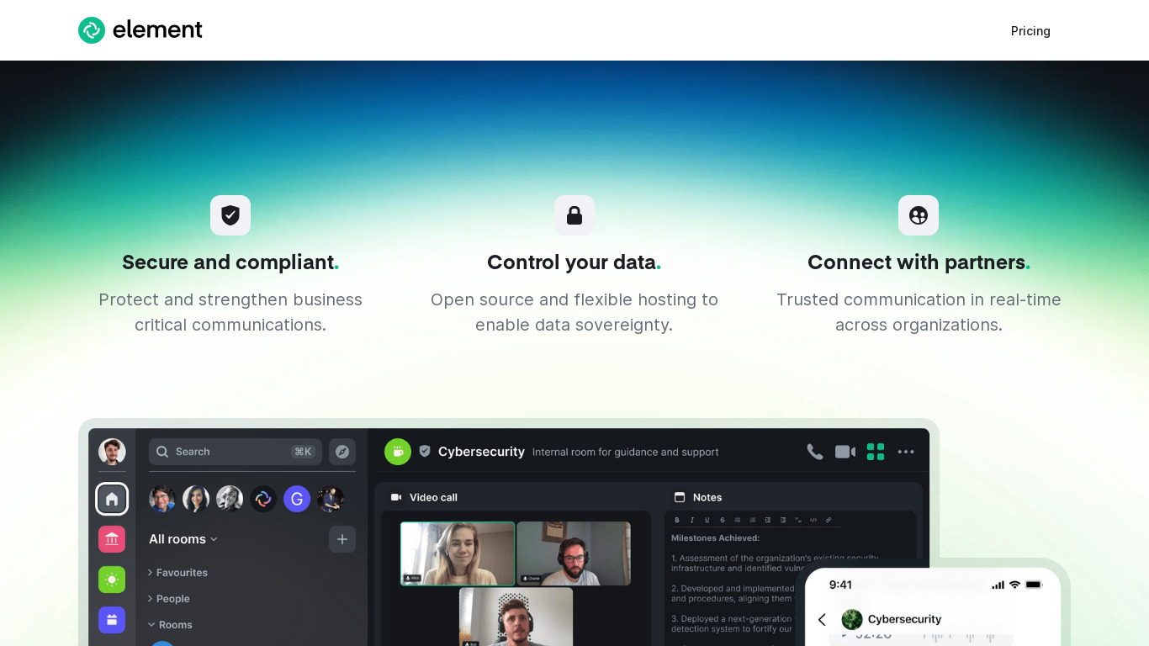Image resolution: width=1149 pixels, height=646 pixels.
Task: Click the Element logo in the header
Action: [x=140, y=30]
